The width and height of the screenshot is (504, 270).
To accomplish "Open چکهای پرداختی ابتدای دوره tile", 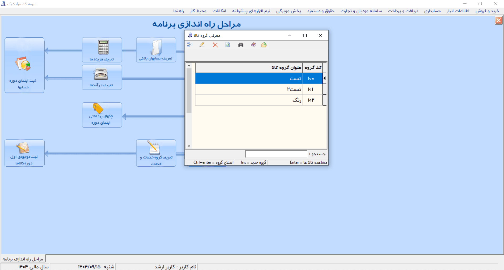I will coord(102,115).
